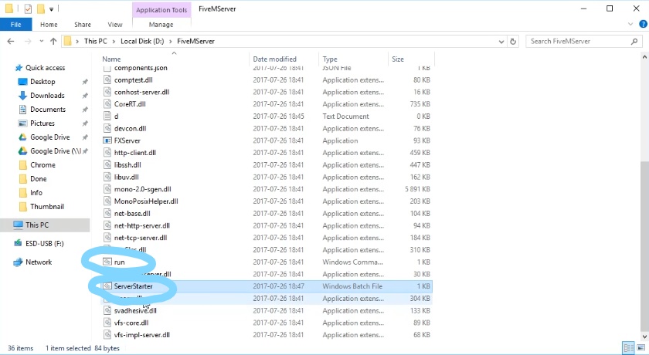
Task: Open Documents in the navigation pane
Action: (48, 110)
